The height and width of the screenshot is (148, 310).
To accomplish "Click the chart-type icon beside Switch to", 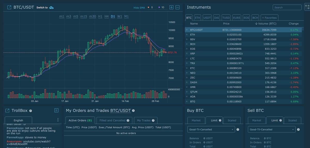I will 51,7.
